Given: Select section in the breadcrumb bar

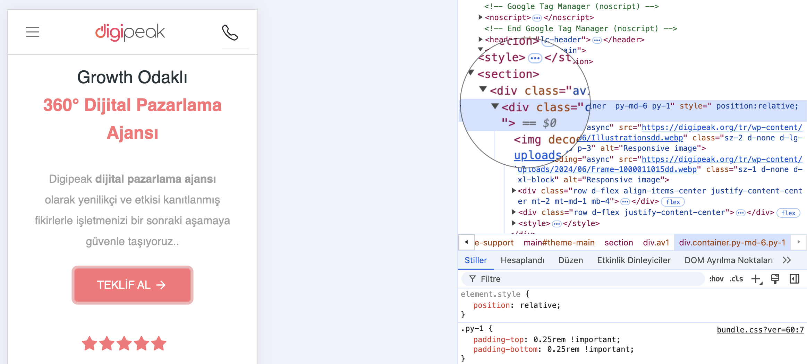Looking at the screenshot, I should [x=619, y=242].
